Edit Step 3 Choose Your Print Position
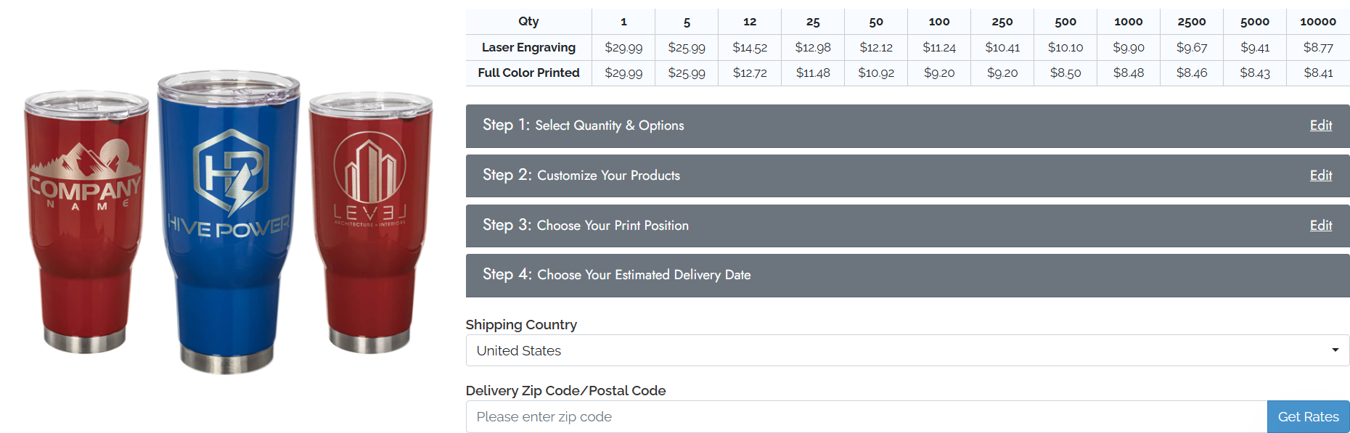This screenshot has width=1350, height=433. tap(1320, 226)
